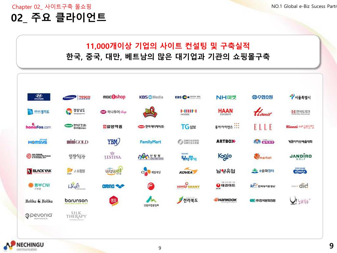Select the HANSSEM logo
The image size is (337, 253).
[x=189, y=112]
